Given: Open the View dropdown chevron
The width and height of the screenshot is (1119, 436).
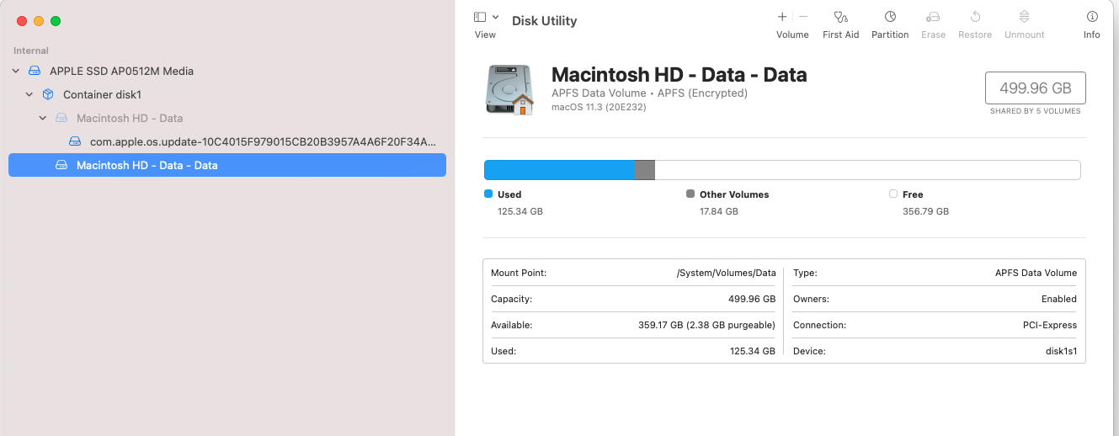Looking at the screenshot, I should click(x=496, y=17).
